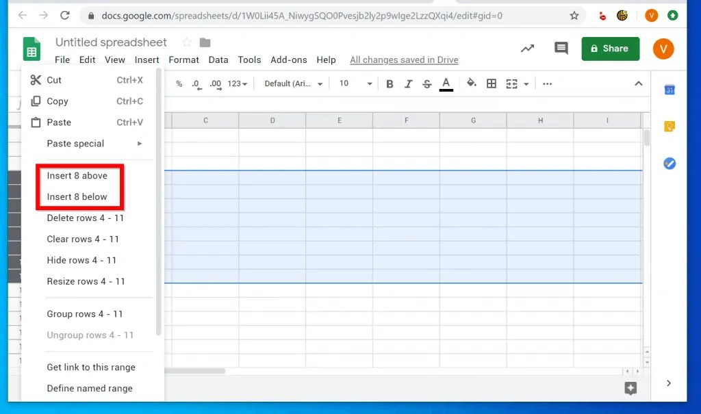Image resolution: width=701 pixels, height=414 pixels.
Task: Toggle bold formatting
Action: [390, 83]
